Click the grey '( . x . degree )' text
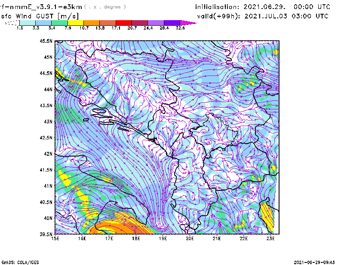This screenshot has width=344, height=265. click(x=105, y=7)
